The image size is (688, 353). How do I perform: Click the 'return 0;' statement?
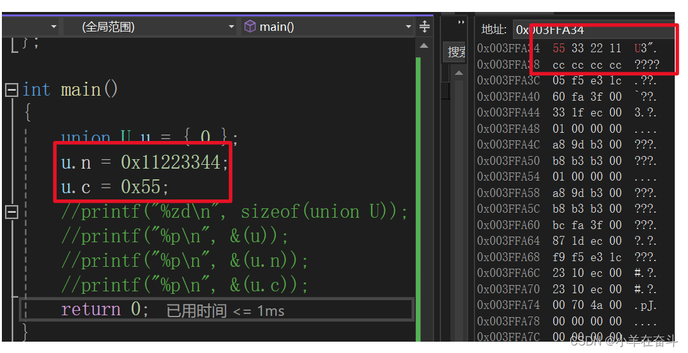point(105,309)
